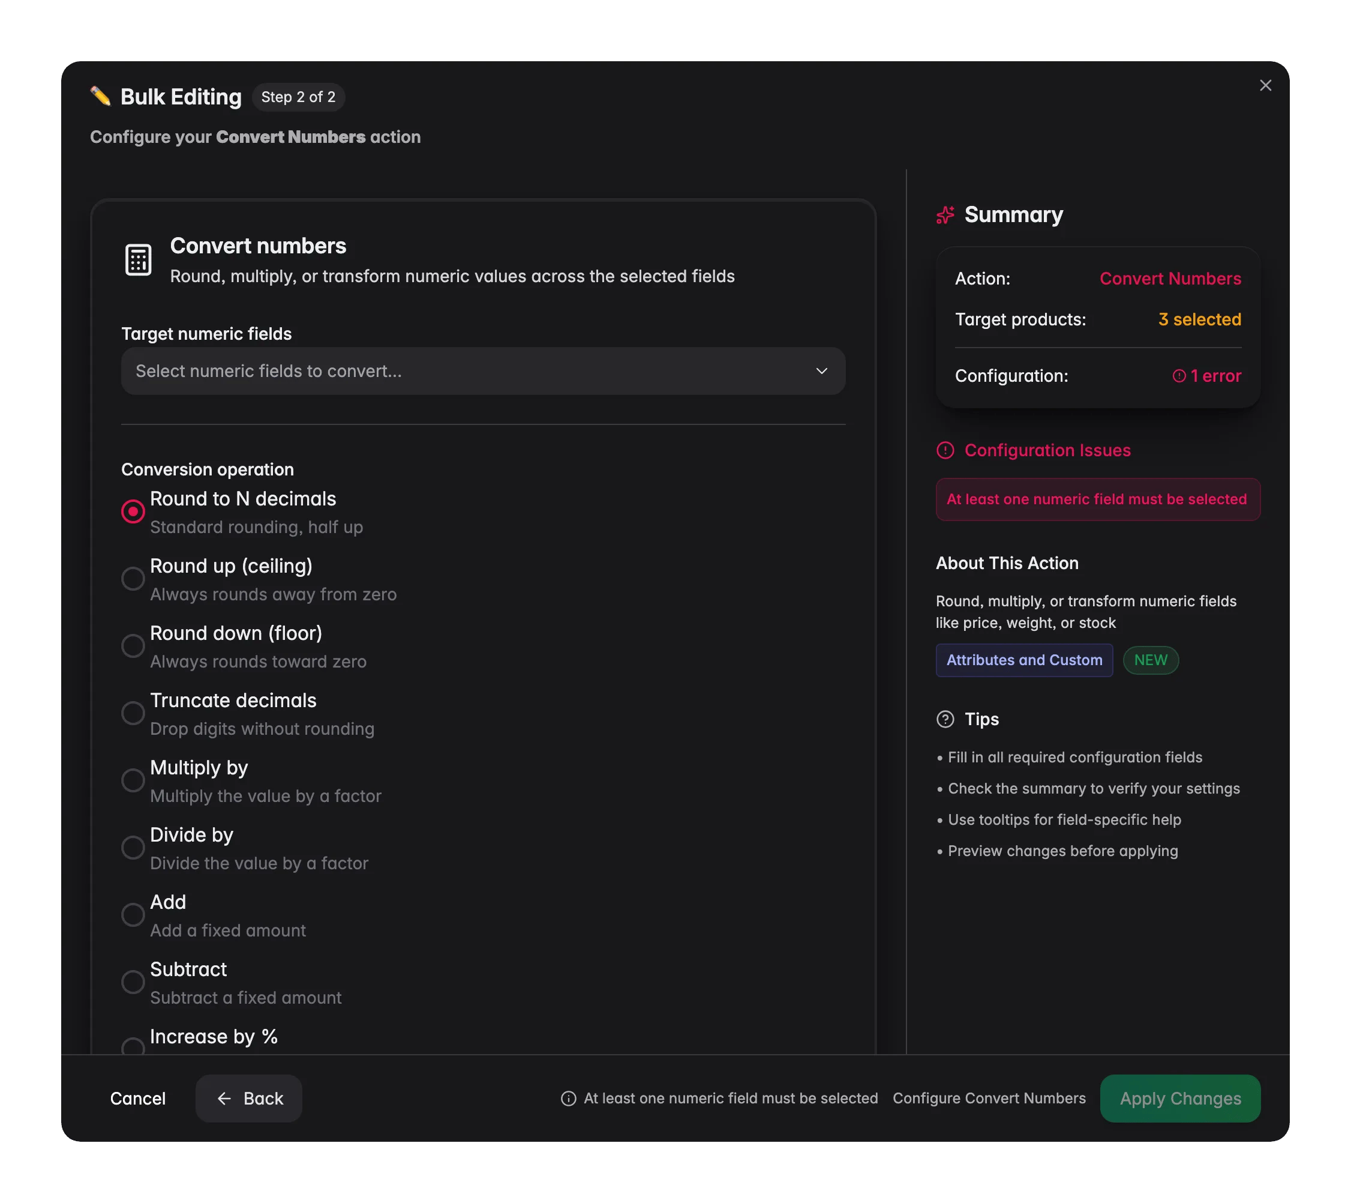The image size is (1351, 1203).
Task: Click the Configuration Issues heading
Action: coord(1047,450)
